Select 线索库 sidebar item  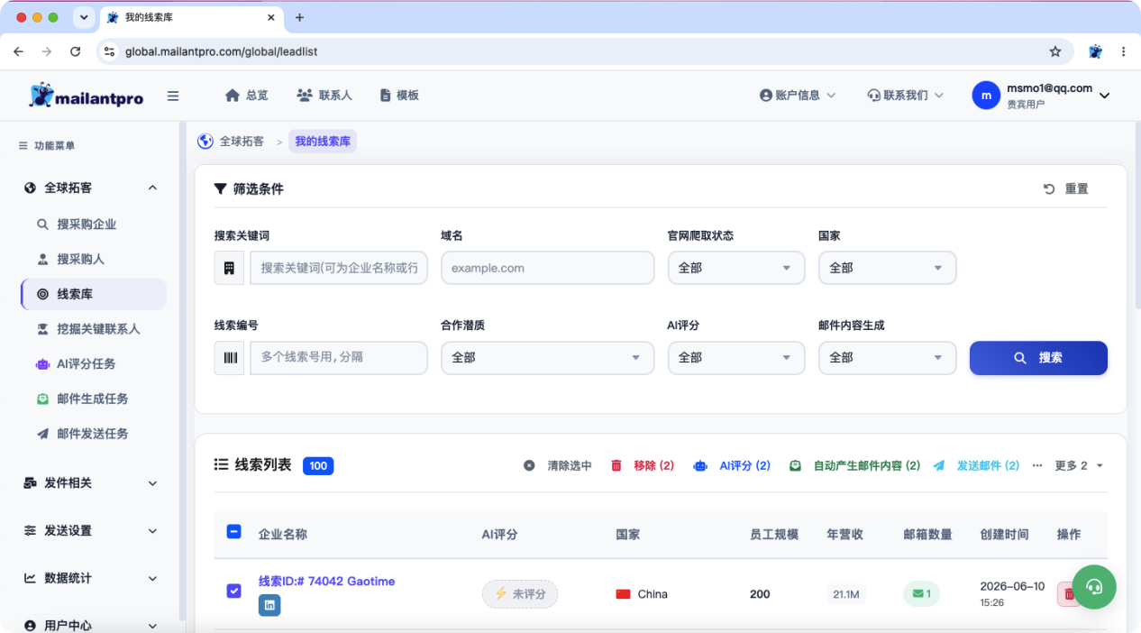click(93, 294)
